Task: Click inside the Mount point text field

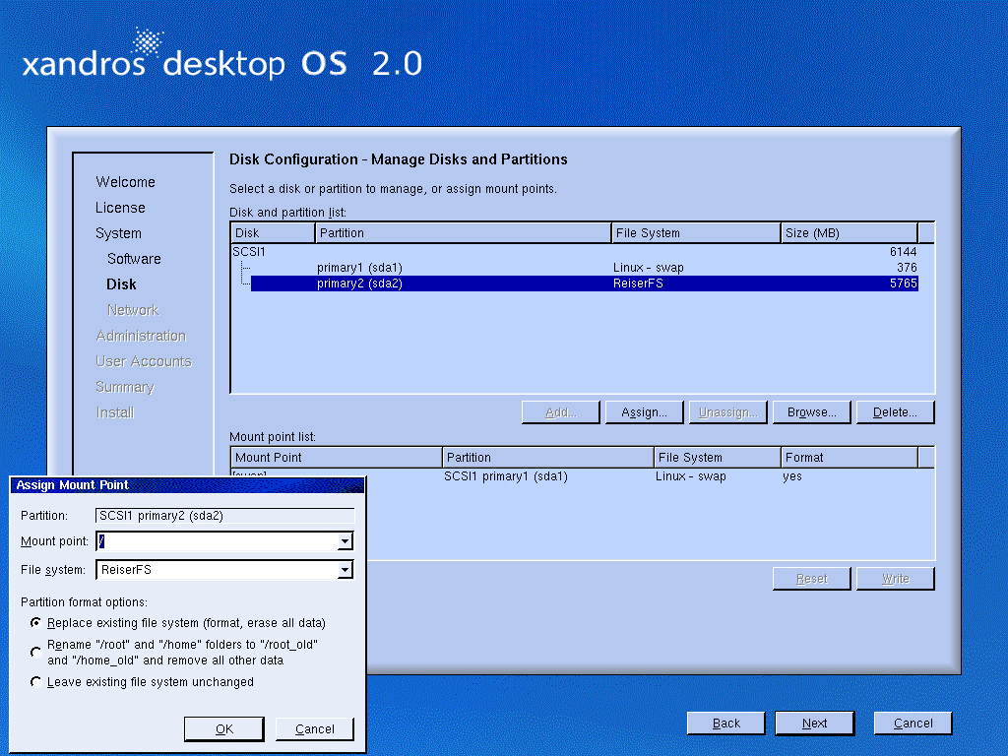Action: coord(217,541)
